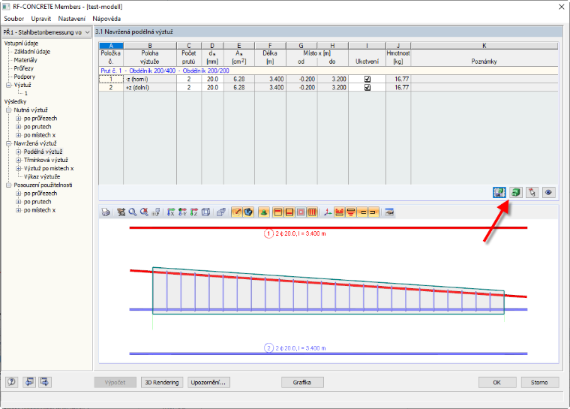Image resolution: width=570 pixels, height=409 pixels.
Task: Select row 2 +z (dolní) cell
Action: click(150, 87)
